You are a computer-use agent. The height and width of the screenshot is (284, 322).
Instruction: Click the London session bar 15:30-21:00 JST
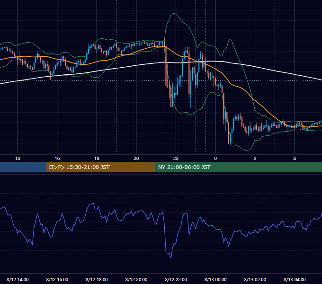pyautogui.click(x=100, y=167)
